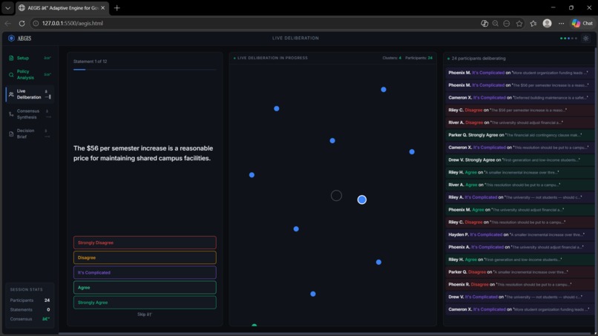Click the Participants 24 session stat
598x336 pixels.
(x=30, y=300)
